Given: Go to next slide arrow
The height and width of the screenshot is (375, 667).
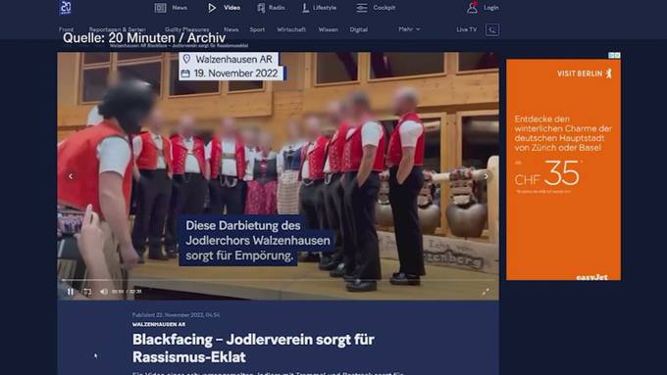Looking at the screenshot, I should click(x=486, y=176).
